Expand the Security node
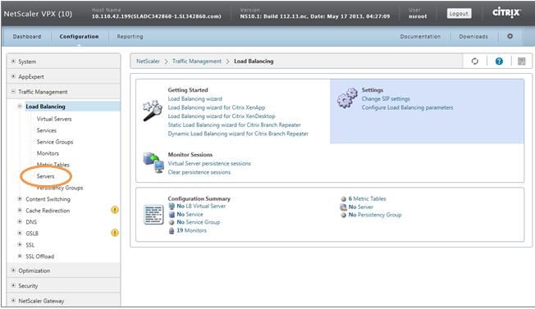535x309 pixels. point(13,285)
